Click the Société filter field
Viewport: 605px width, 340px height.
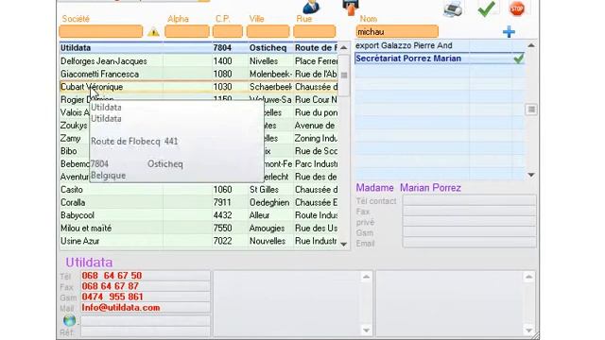point(101,31)
